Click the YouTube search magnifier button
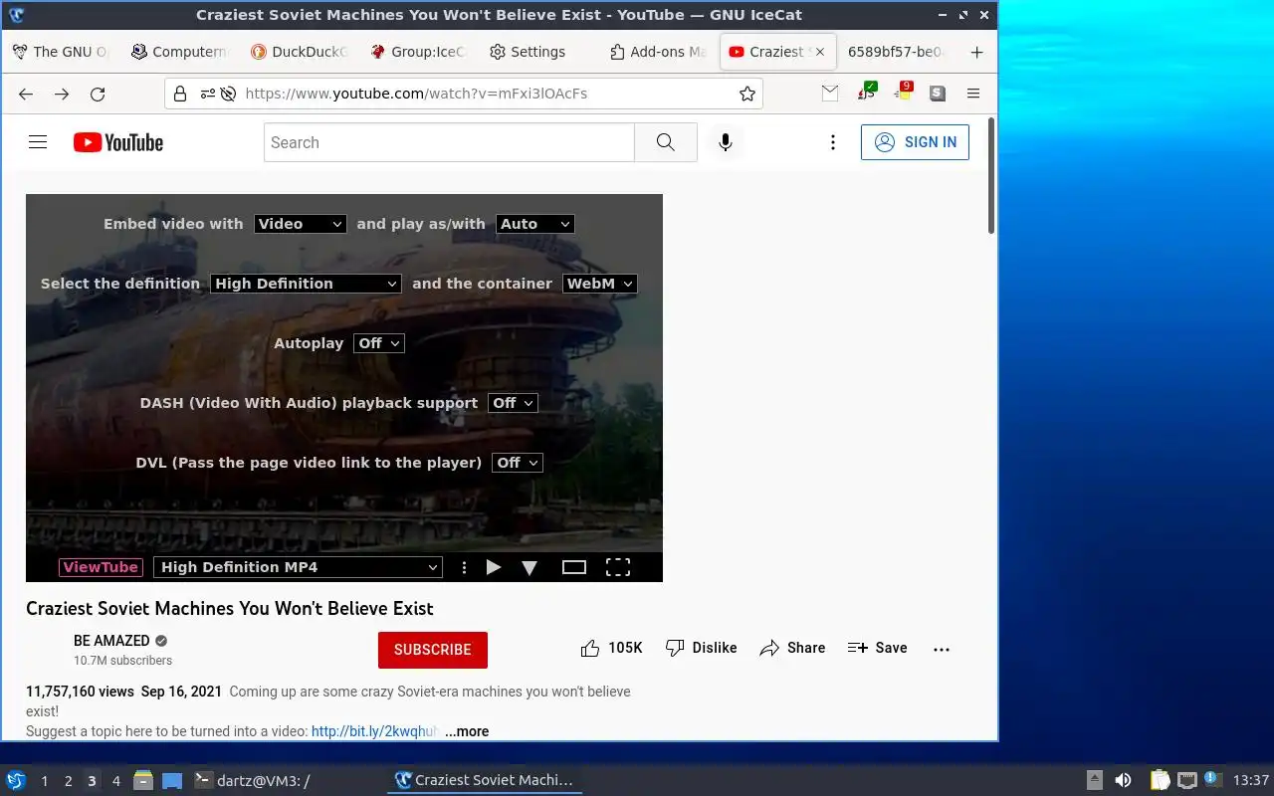This screenshot has width=1274, height=796. (666, 142)
